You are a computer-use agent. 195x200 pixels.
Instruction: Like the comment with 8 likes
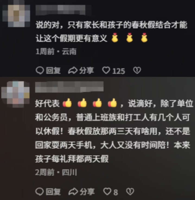click(107, 192)
